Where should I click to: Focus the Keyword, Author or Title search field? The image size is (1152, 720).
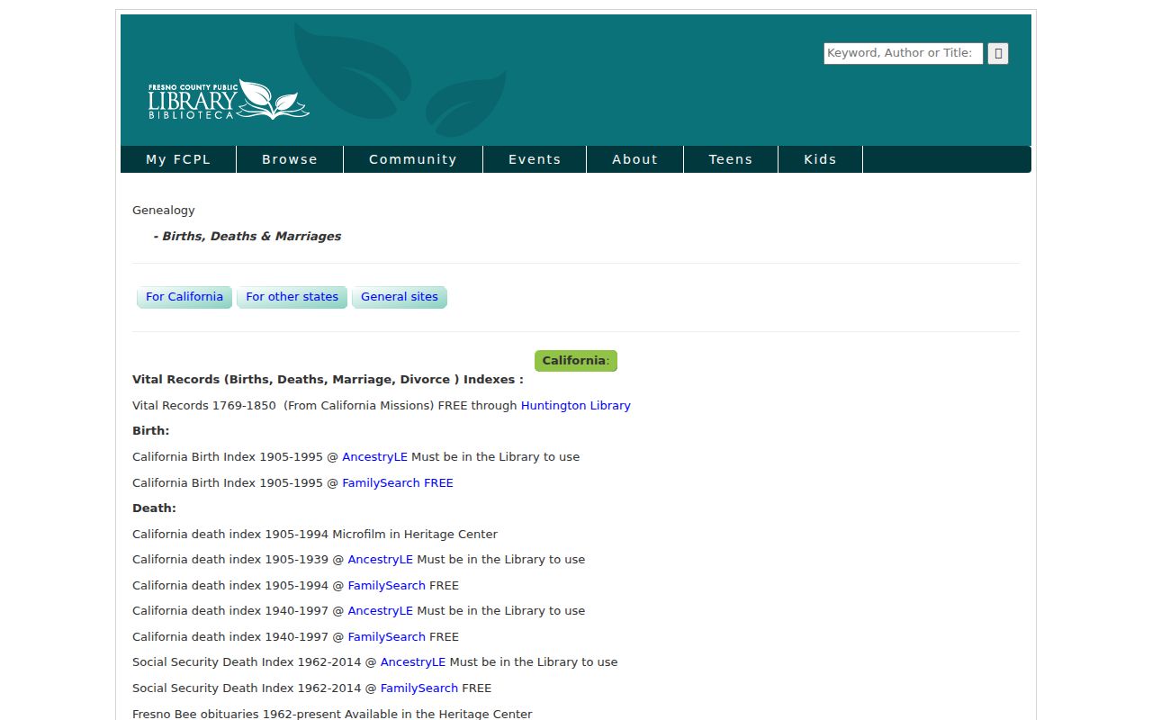[x=903, y=53]
